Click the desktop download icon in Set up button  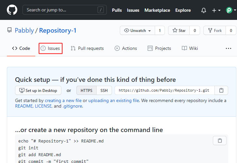click(x=22, y=90)
